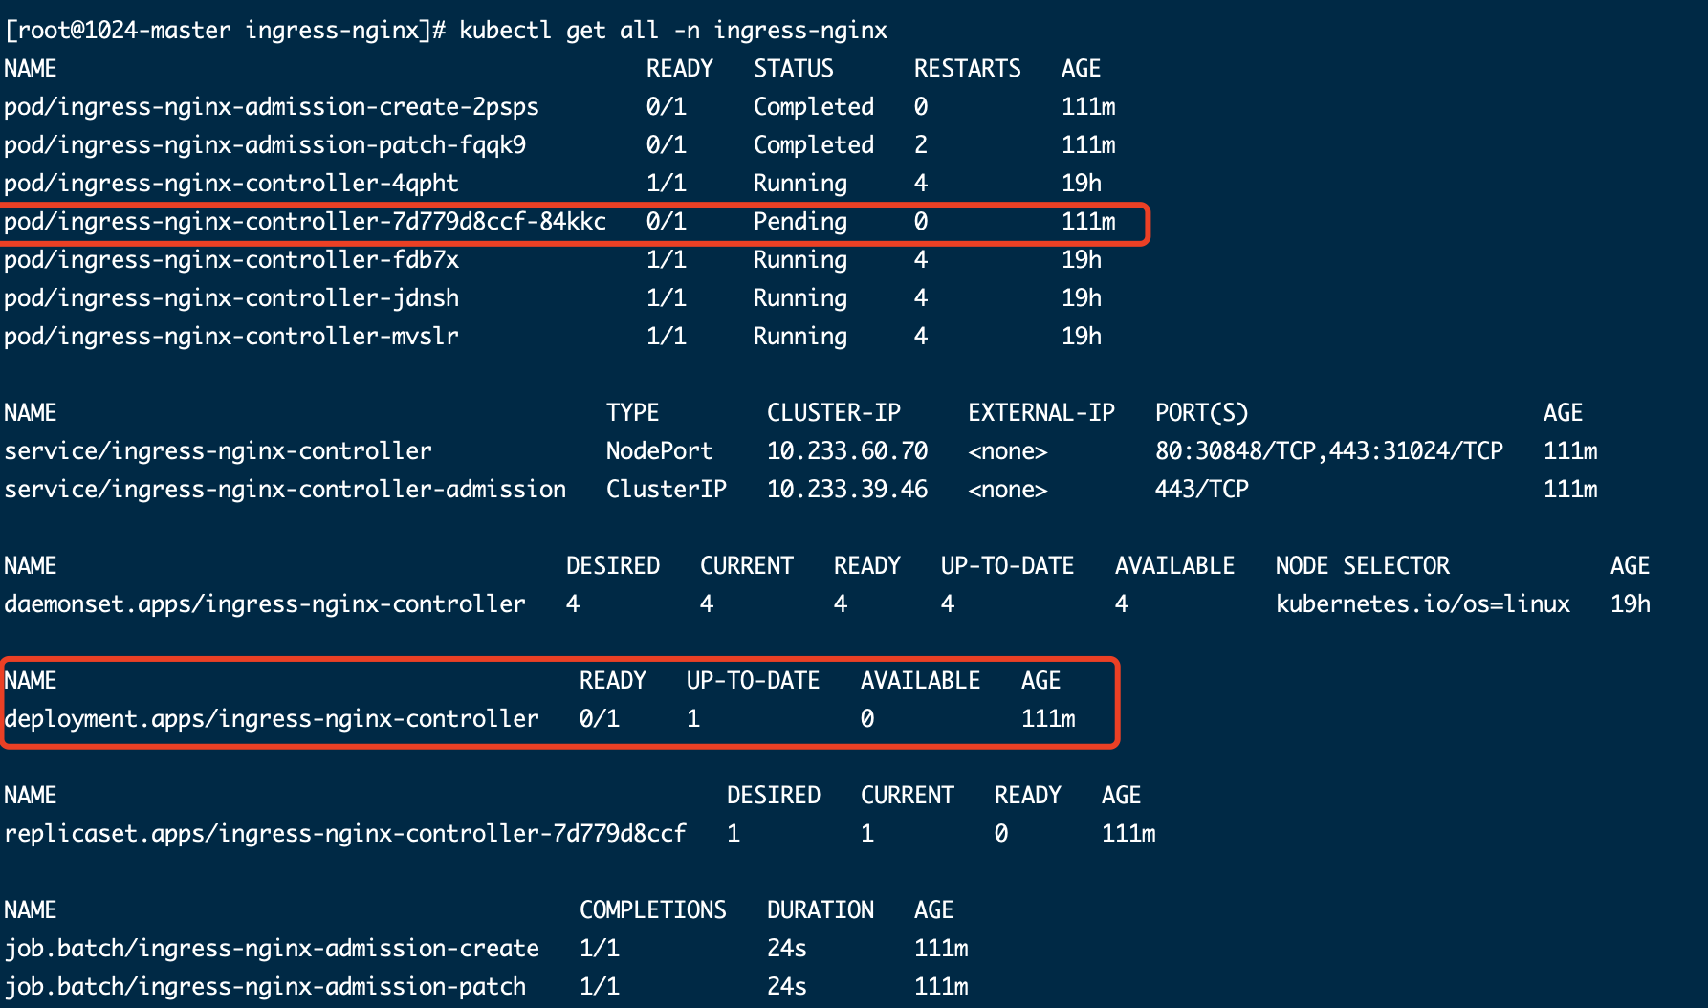The image size is (1708, 1008).
Task: Click deployment READY value 0/1
Action: 600,719
